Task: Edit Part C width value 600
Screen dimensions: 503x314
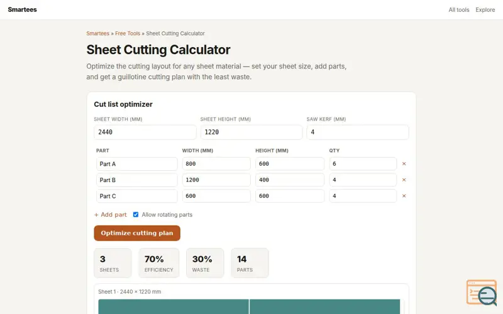Action: pos(216,196)
